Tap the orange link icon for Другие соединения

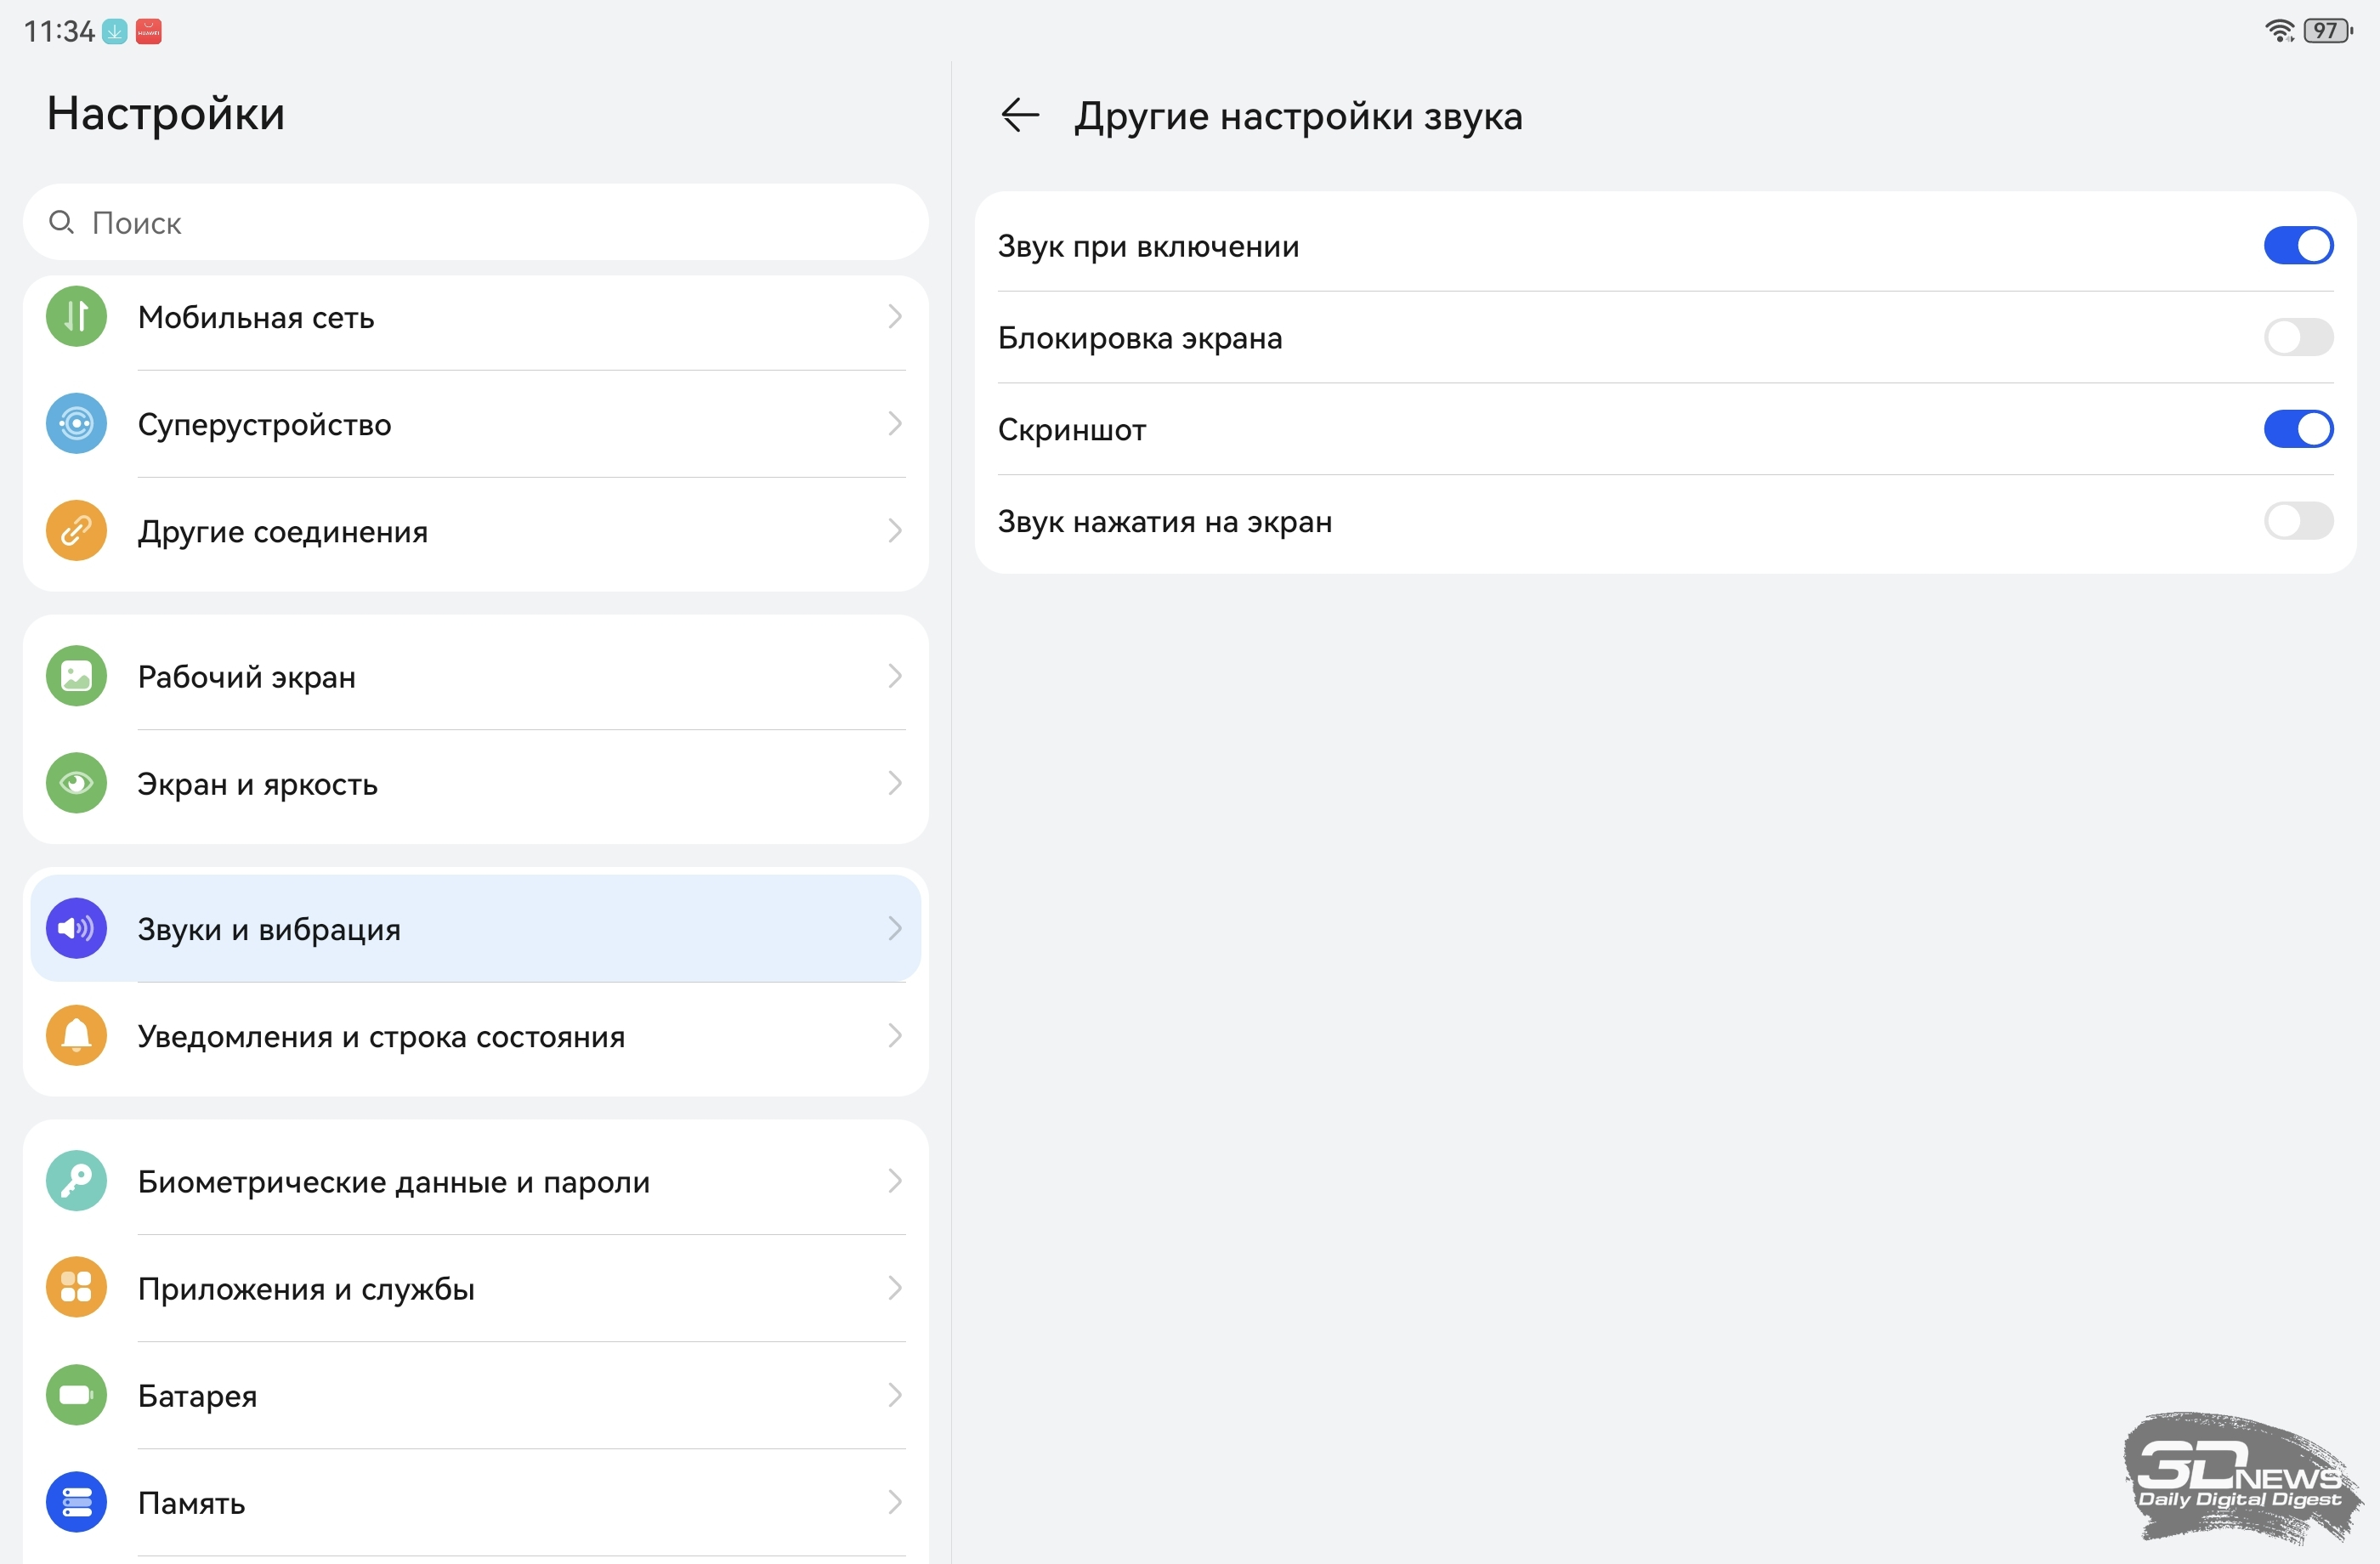pos(76,531)
